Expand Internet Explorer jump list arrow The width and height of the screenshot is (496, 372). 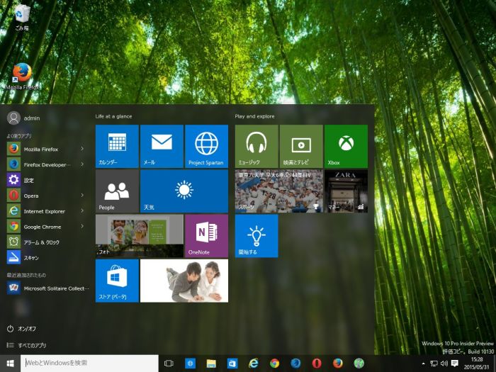point(82,211)
